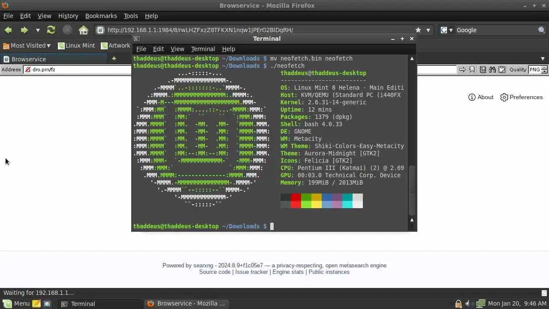
Task: Click the green color block in neofetch output
Action: coord(306,201)
